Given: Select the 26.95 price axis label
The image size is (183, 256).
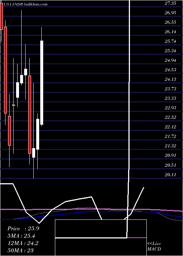Looking at the screenshot, I should point(170,12).
